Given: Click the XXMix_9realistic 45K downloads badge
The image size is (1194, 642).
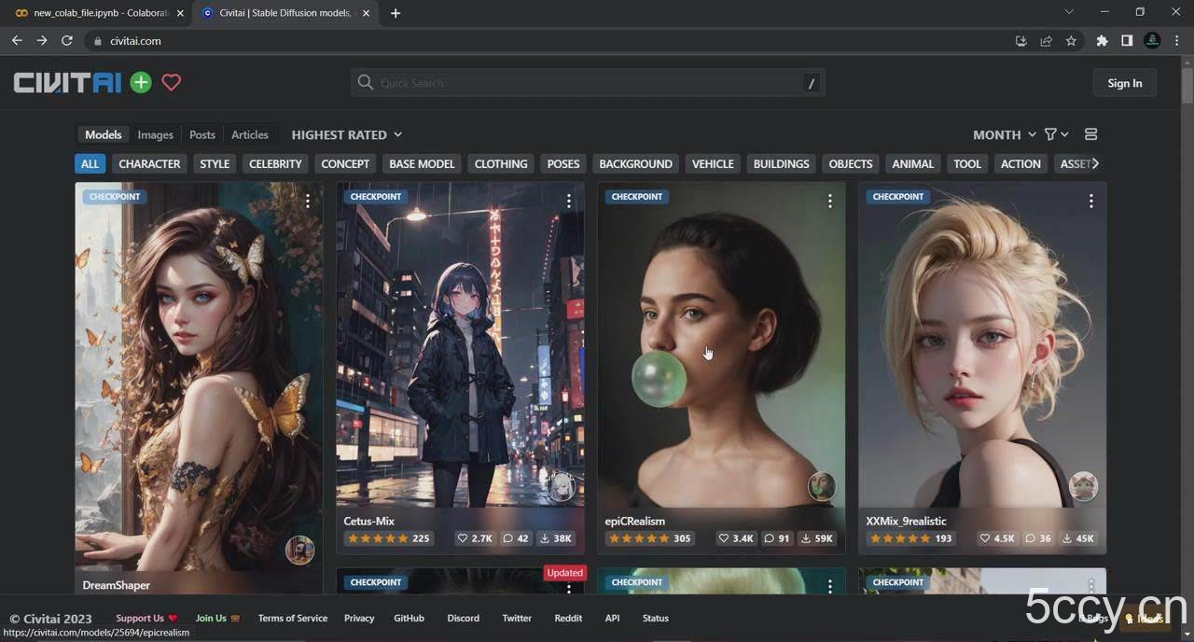Looking at the screenshot, I should click(1078, 538).
